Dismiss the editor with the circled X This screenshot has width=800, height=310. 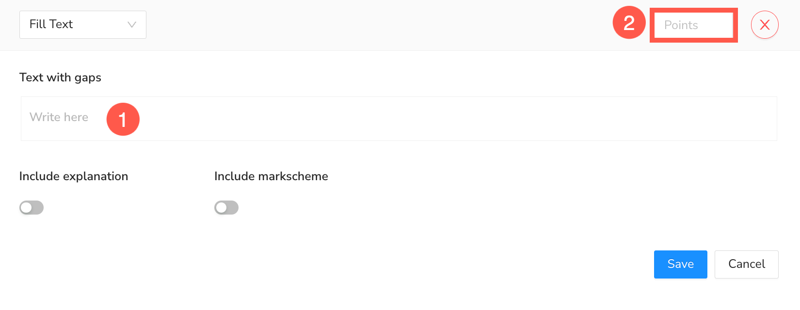coord(765,25)
